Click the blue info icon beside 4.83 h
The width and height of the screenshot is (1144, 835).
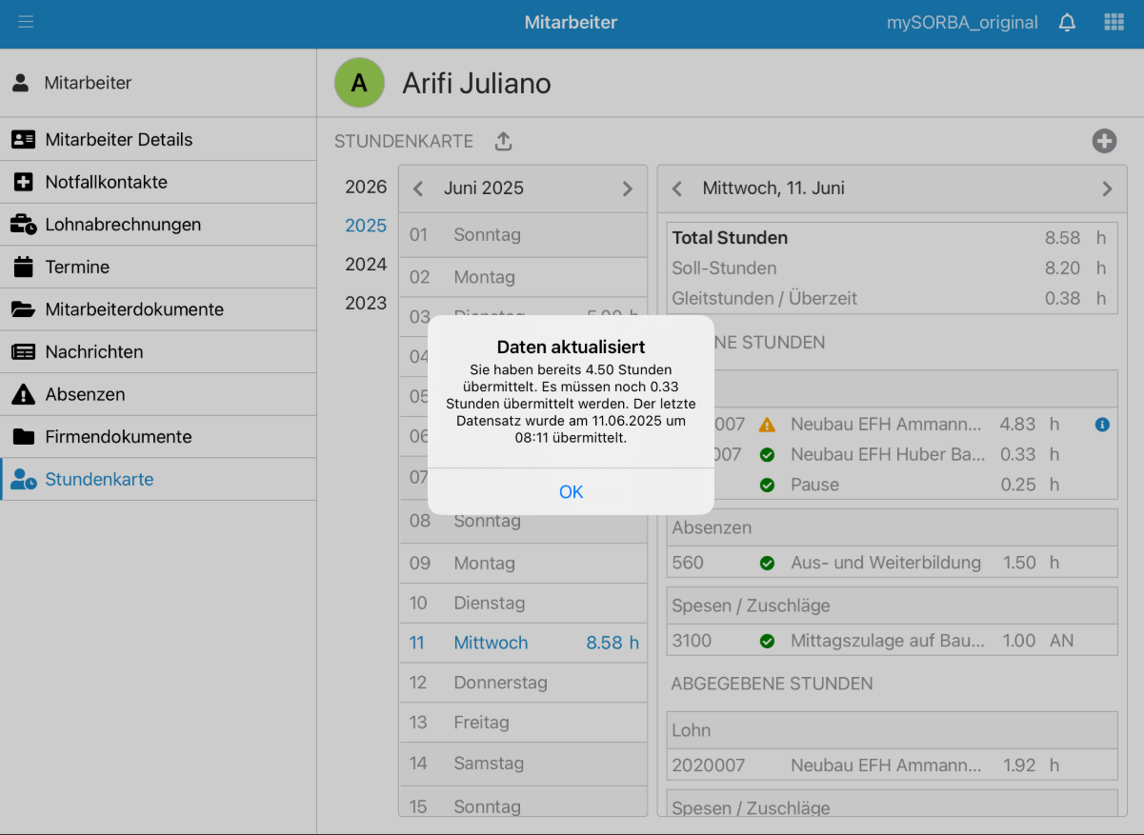[1102, 425]
